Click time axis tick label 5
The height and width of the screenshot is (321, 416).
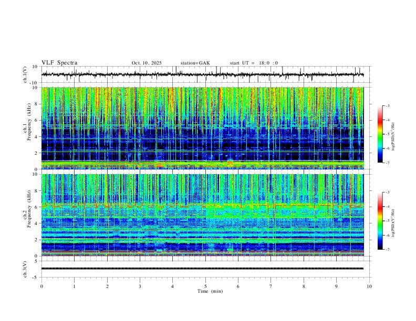pos(205,286)
